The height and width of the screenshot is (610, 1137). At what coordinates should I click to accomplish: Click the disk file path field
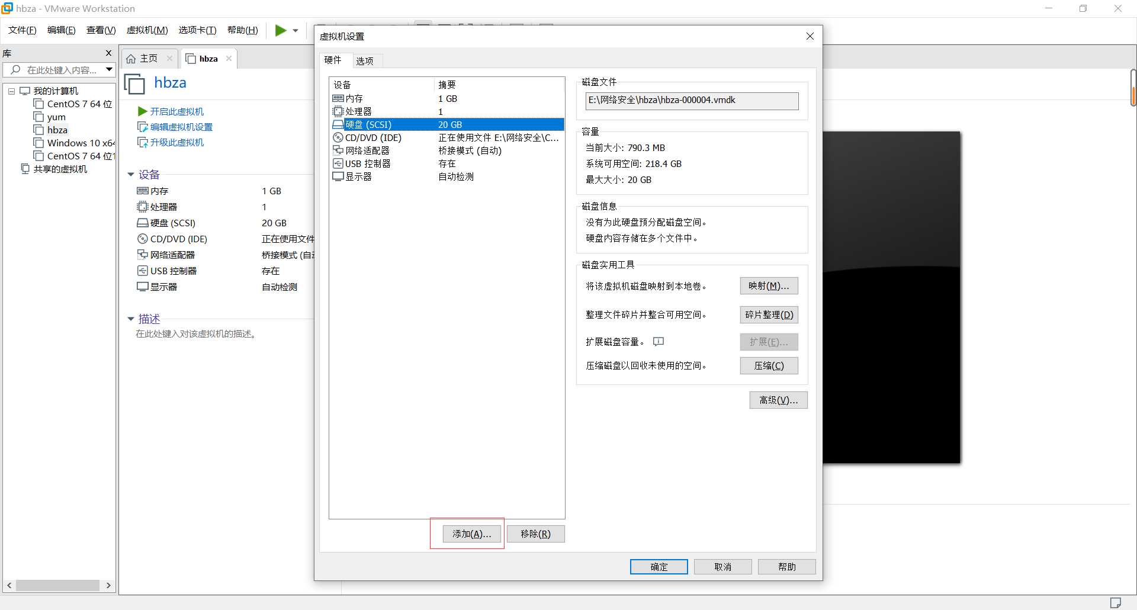click(x=692, y=101)
